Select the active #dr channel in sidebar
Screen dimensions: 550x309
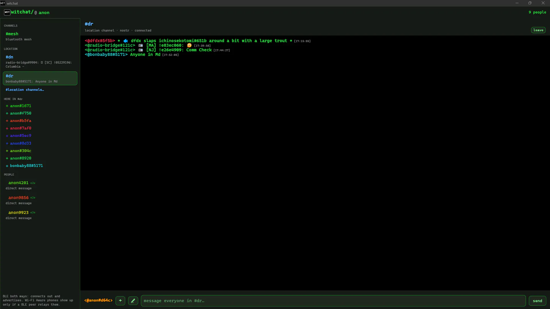coord(40,78)
